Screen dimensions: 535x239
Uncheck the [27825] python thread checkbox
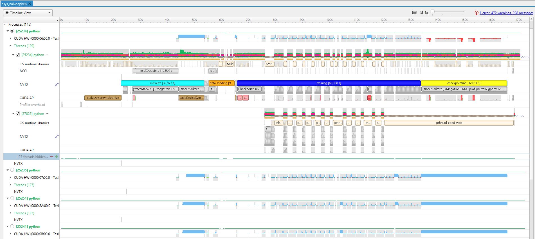tap(18, 114)
